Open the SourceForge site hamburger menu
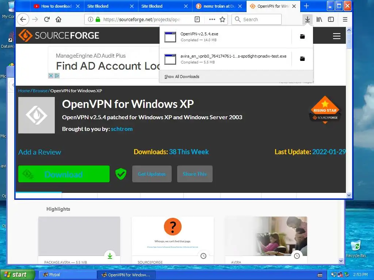The height and width of the screenshot is (280, 374). click(x=336, y=36)
